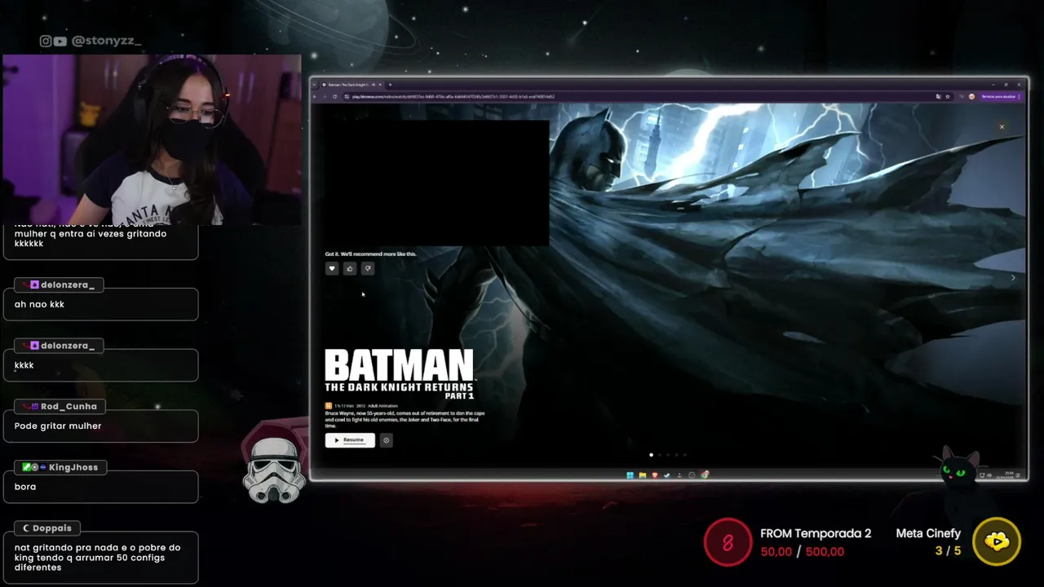This screenshot has height=587, width=1044.
Task: Click the browser back arrow
Action: coord(315,96)
